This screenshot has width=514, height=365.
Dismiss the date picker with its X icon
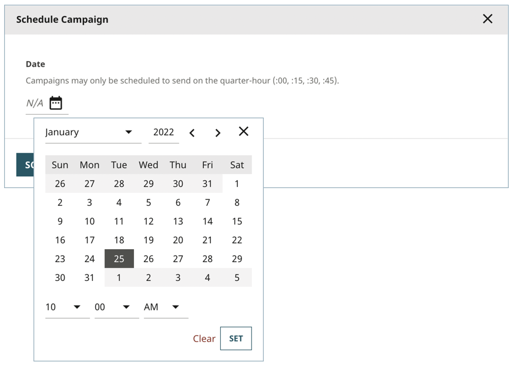pyautogui.click(x=243, y=132)
